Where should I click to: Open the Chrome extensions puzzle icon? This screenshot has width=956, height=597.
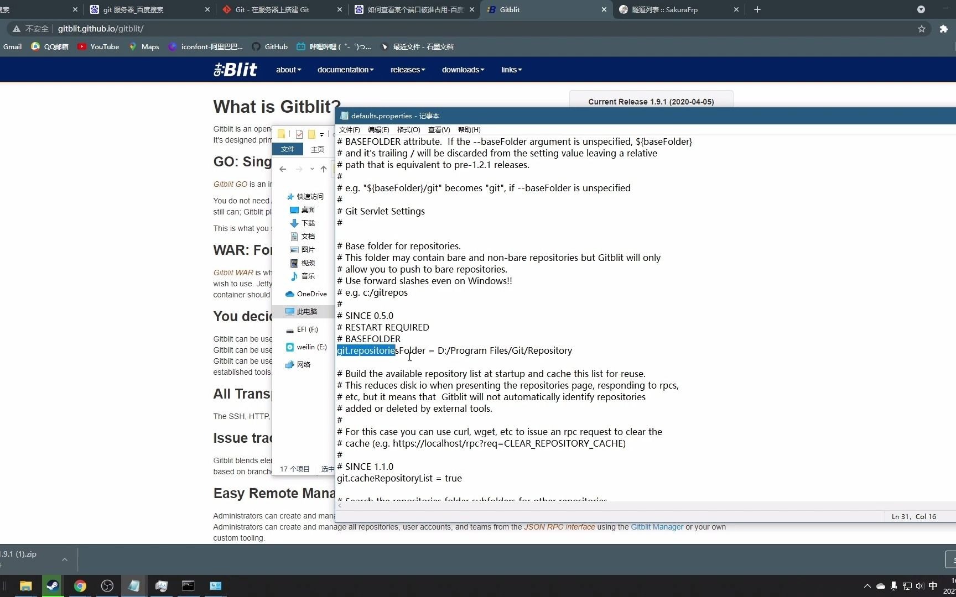[944, 29]
